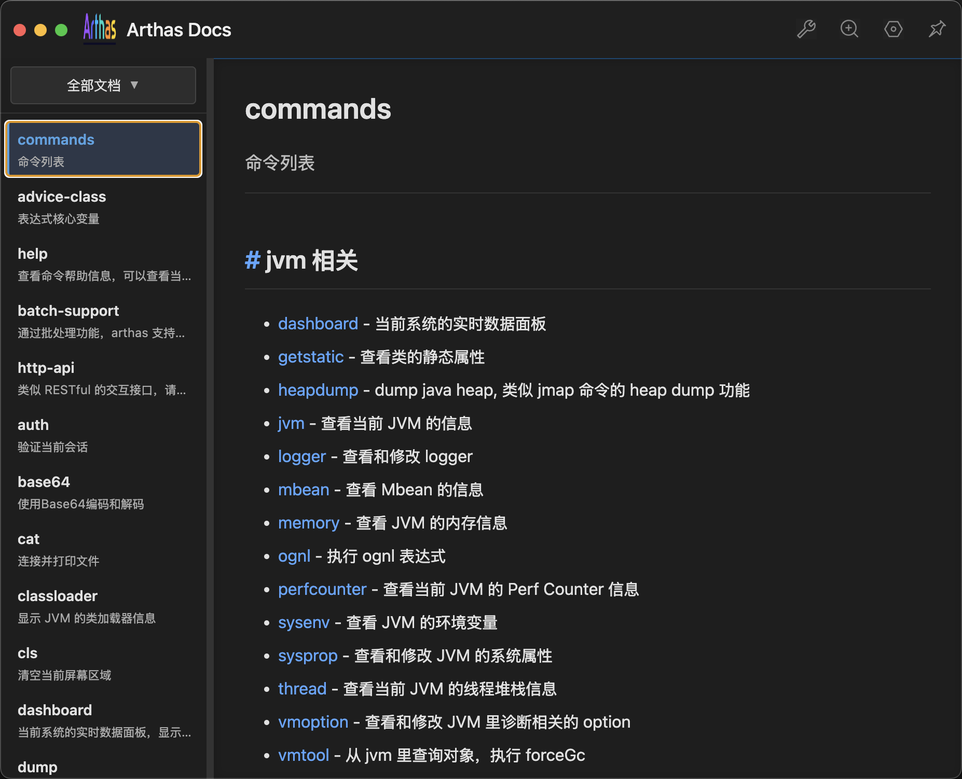This screenshot has width=962, height=779.
Task: Follow the vmoption link
Action: point(313,722)
